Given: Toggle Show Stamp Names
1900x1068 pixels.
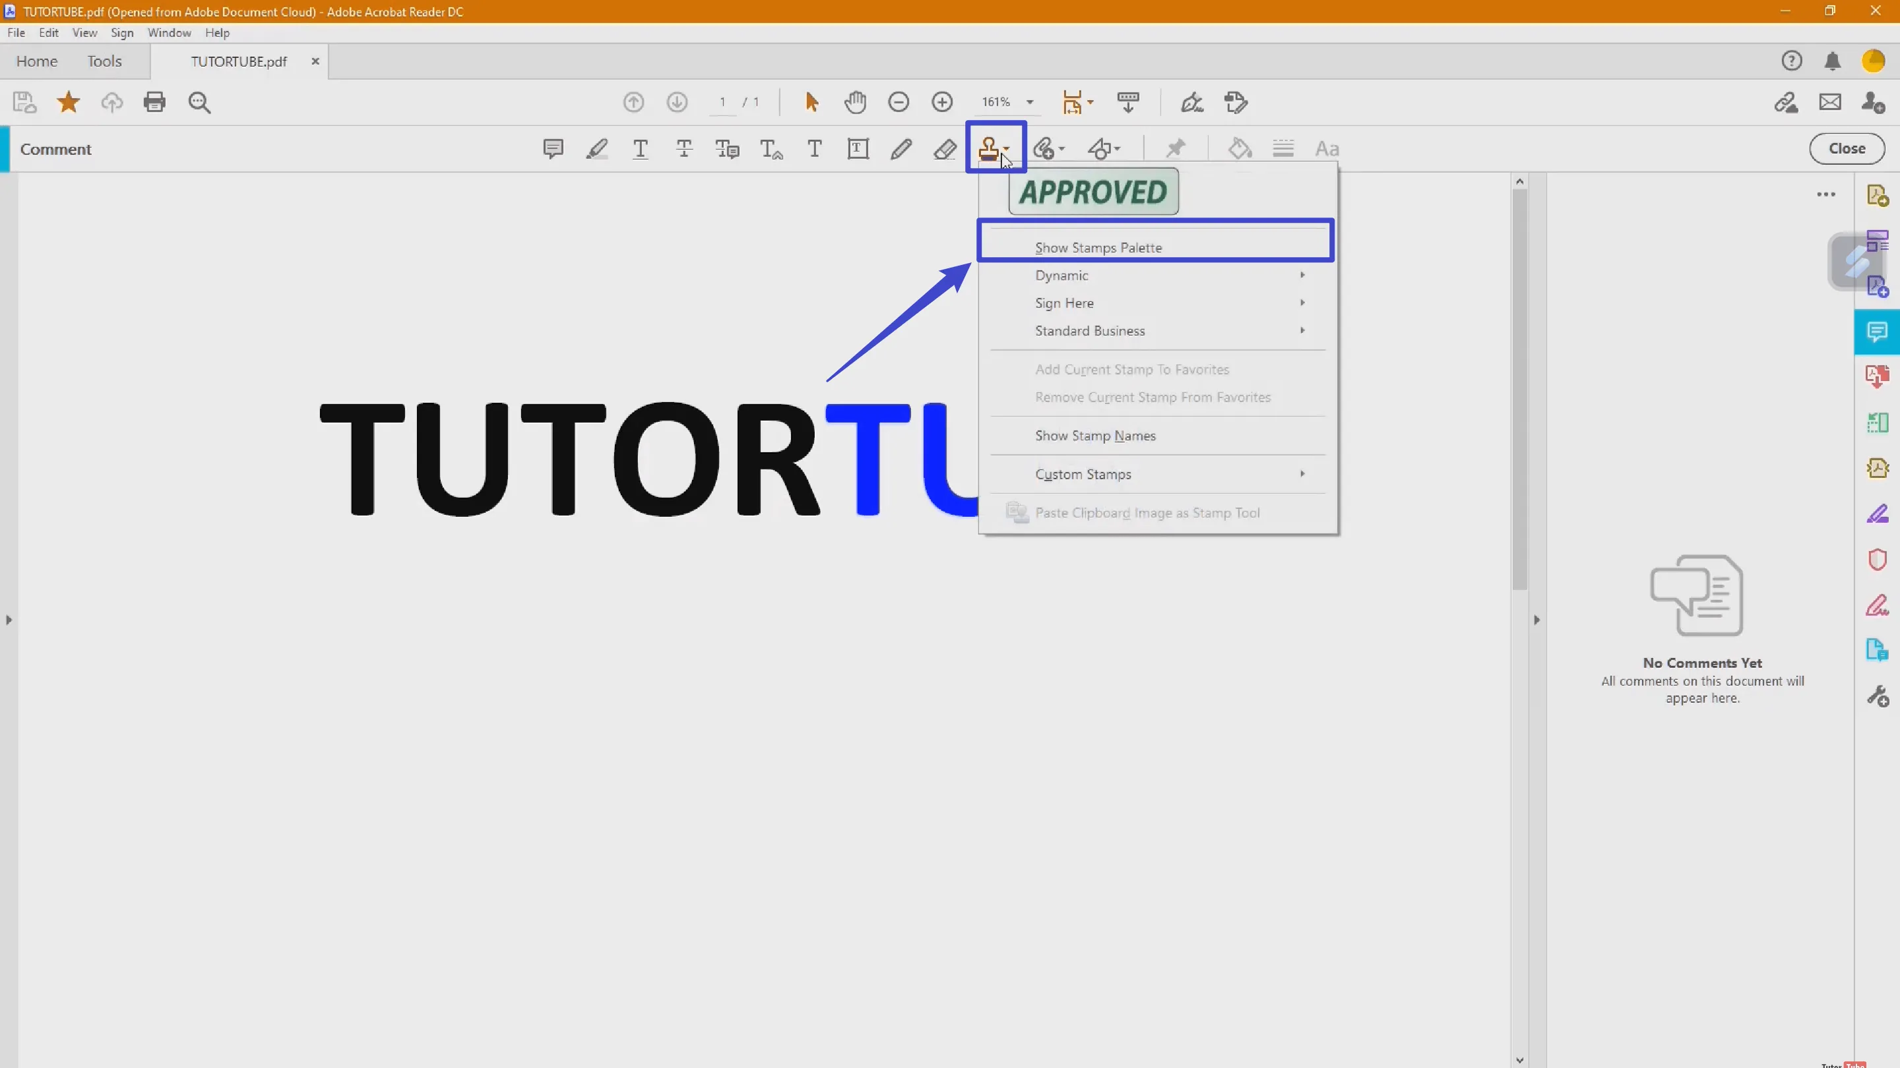Looking at the screenshot, I should (1094, 436).
